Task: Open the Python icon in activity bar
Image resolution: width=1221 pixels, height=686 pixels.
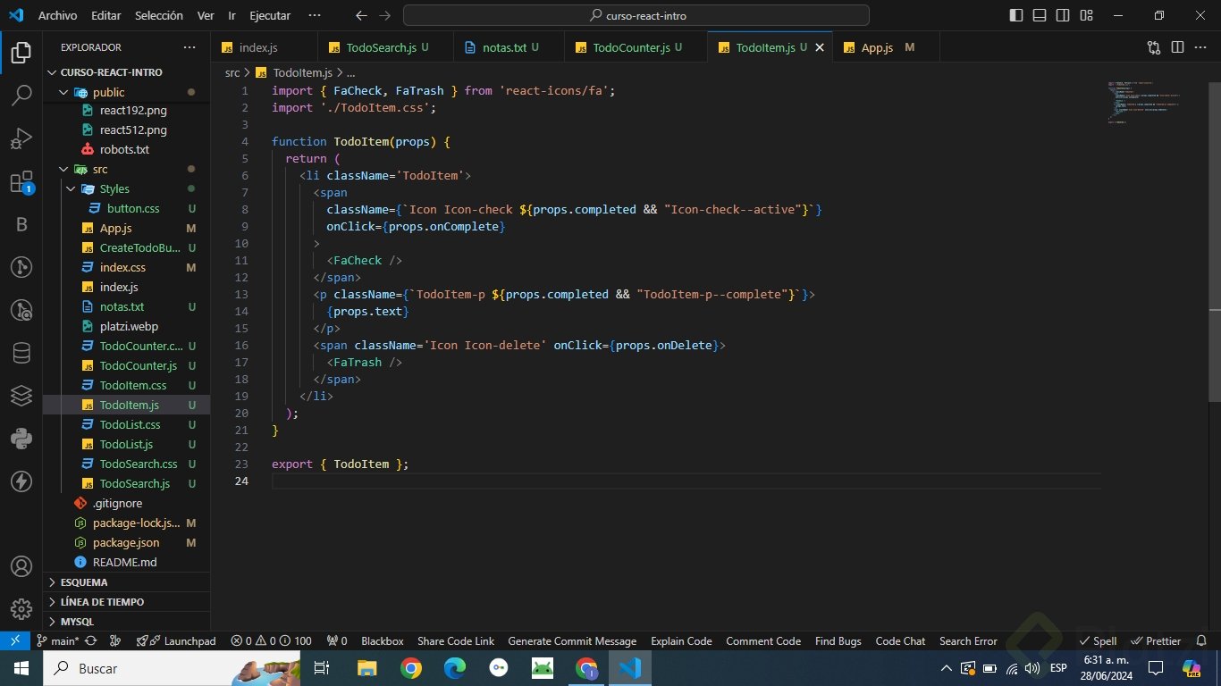Action: (x=21, y=438)
